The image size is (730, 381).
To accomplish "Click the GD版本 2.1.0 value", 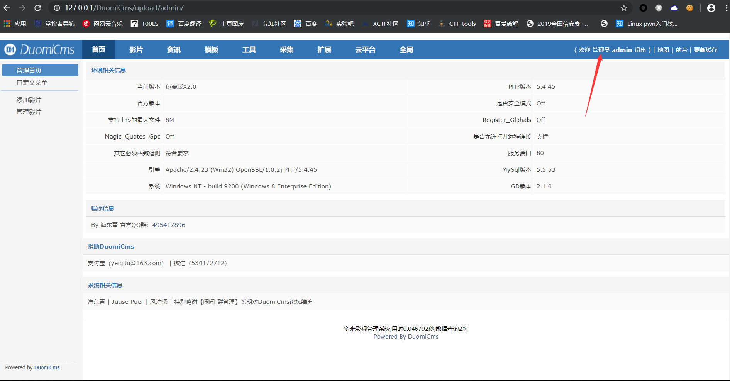I will tap(544, 186).
